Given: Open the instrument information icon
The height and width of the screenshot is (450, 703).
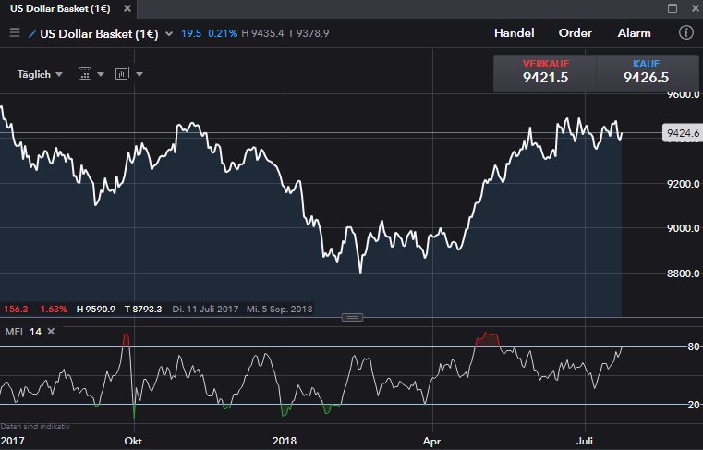Looking at the screenshot, I should coord(685,33).
